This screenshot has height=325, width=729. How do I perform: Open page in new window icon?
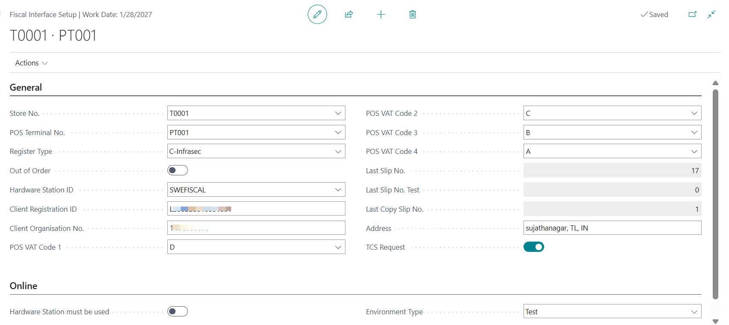tap(692, 15)
